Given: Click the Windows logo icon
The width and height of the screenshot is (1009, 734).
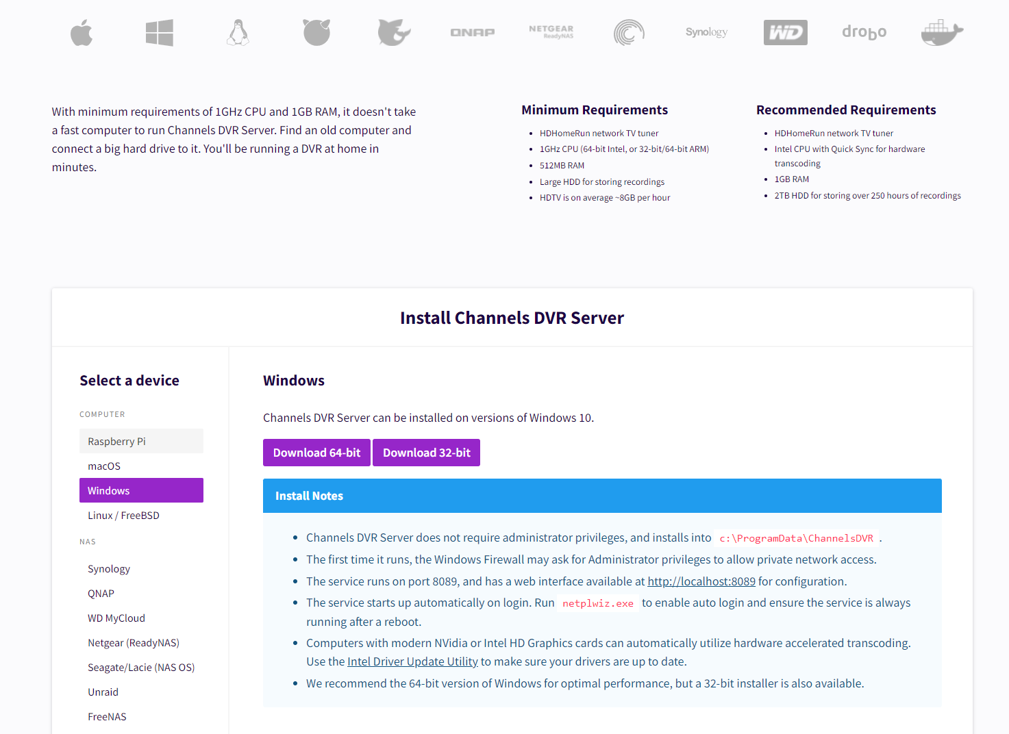Looking at the screenshot, I should click(160, 33).
